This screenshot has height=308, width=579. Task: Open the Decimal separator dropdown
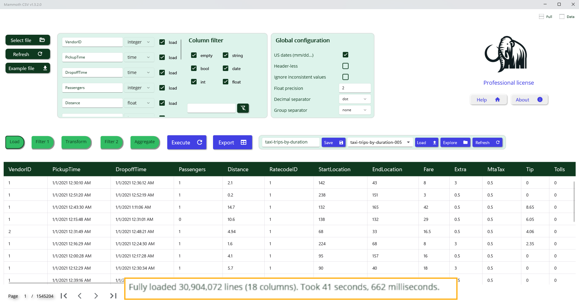pos(355,99)
